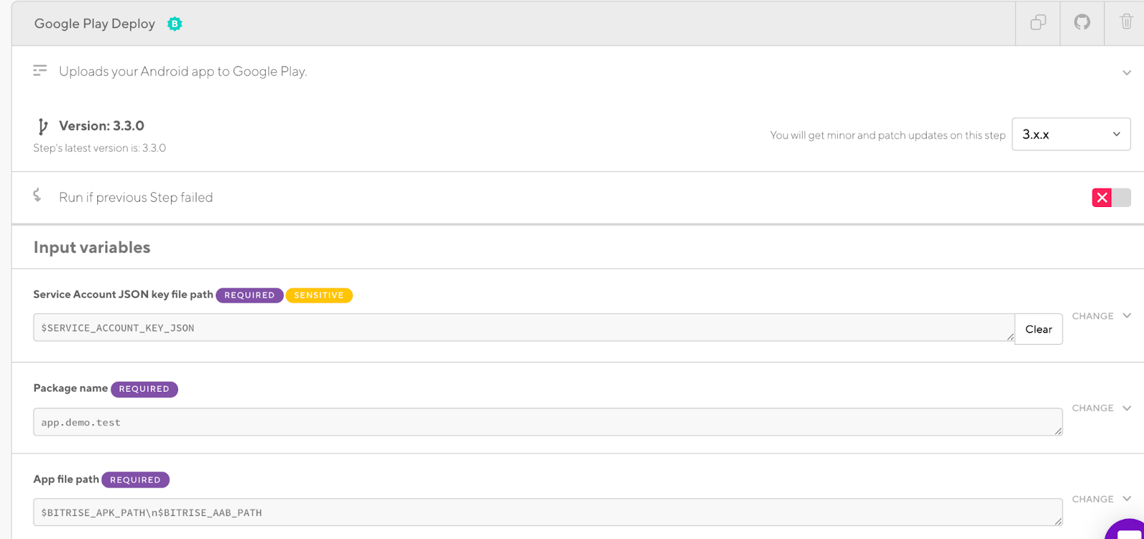This screenshot has width=1144, height=539.
Task: Click the app.demo.test package name field
Action: [548, 422]
